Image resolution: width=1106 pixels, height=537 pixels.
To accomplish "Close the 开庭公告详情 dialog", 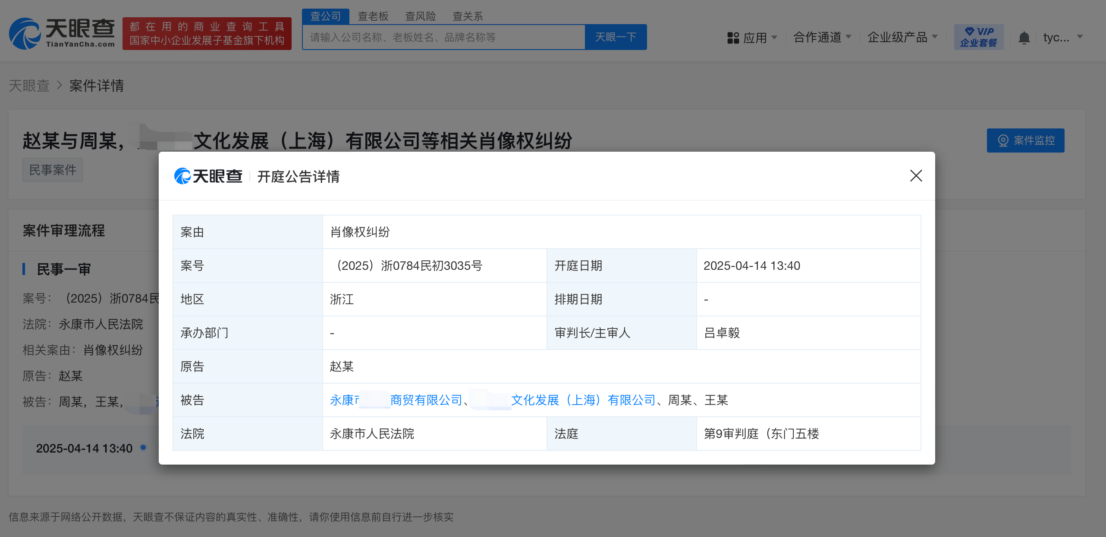I will tap(916, 176).
